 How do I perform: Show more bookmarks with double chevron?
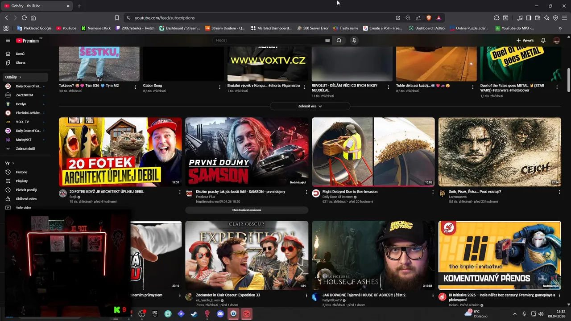point(560,28)
